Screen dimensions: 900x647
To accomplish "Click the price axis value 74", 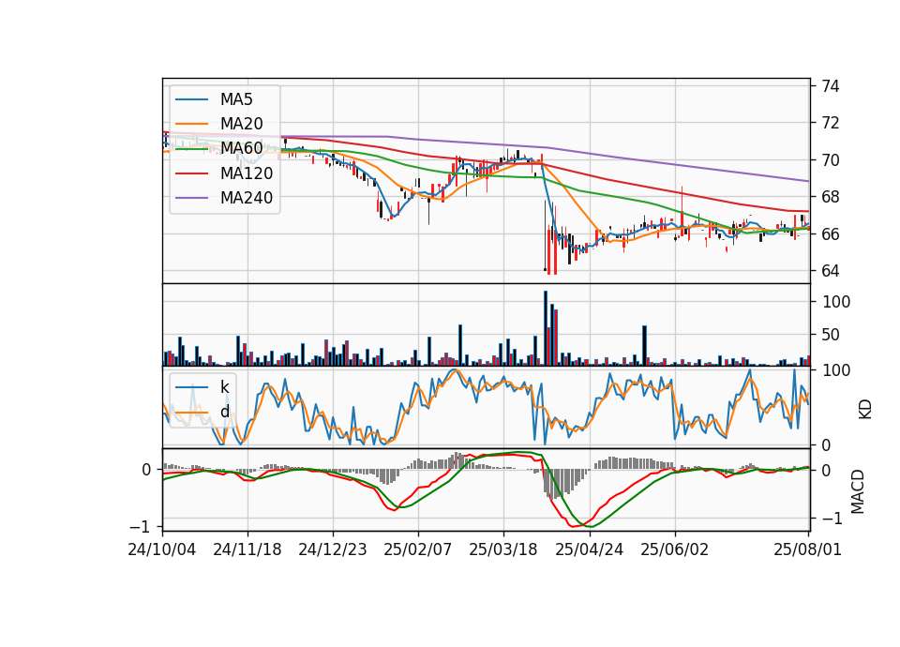I will coord(830,86).
